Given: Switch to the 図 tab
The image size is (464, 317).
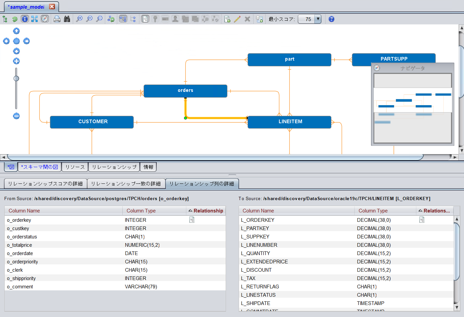Looking at the screenshot, I should 11,167.
